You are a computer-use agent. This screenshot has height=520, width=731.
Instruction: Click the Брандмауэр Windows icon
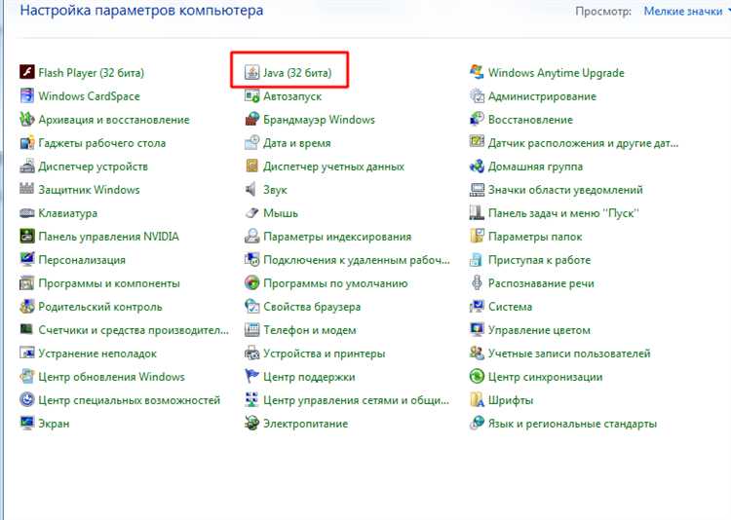pyautogui.click(x=251, y=119)
